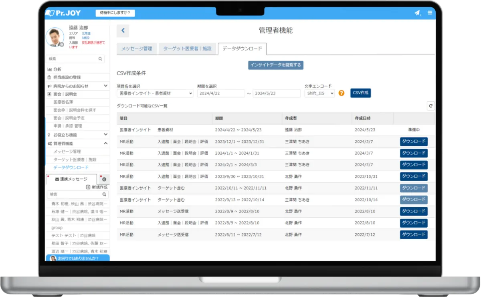This screenshot has height=297, width=481.
Task: Open 面会枠｜説明会枠を探す in sidebar
Action: 75,110
